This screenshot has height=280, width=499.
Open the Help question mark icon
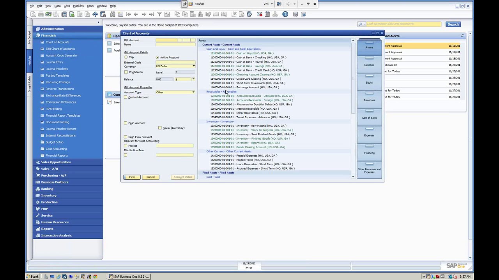click(x=285, y=14)
